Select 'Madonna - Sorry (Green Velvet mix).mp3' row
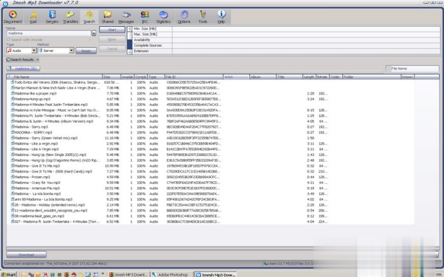 pyautogui.click(x=211, y=138)
